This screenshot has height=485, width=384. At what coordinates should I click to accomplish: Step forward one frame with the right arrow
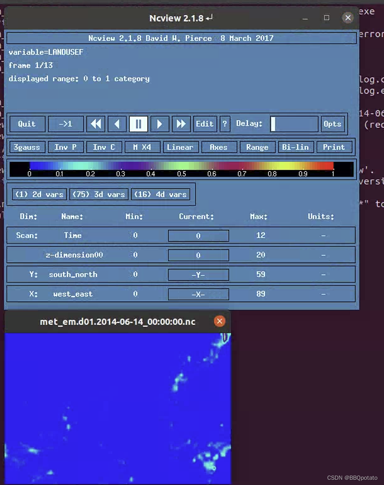pyautogui.click(x=160, y=124)
